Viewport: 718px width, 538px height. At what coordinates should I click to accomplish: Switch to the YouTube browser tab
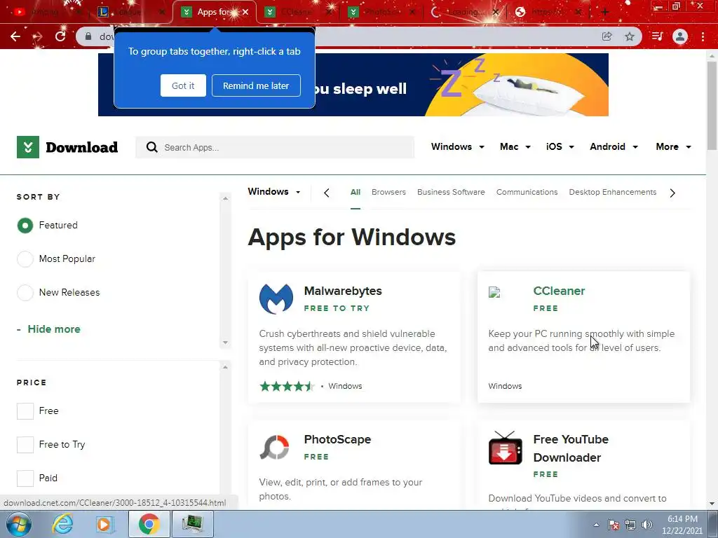tap(46, 12)
